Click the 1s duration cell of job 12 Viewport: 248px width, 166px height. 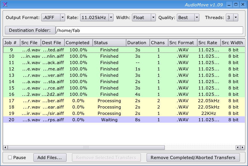click(138, 69)
